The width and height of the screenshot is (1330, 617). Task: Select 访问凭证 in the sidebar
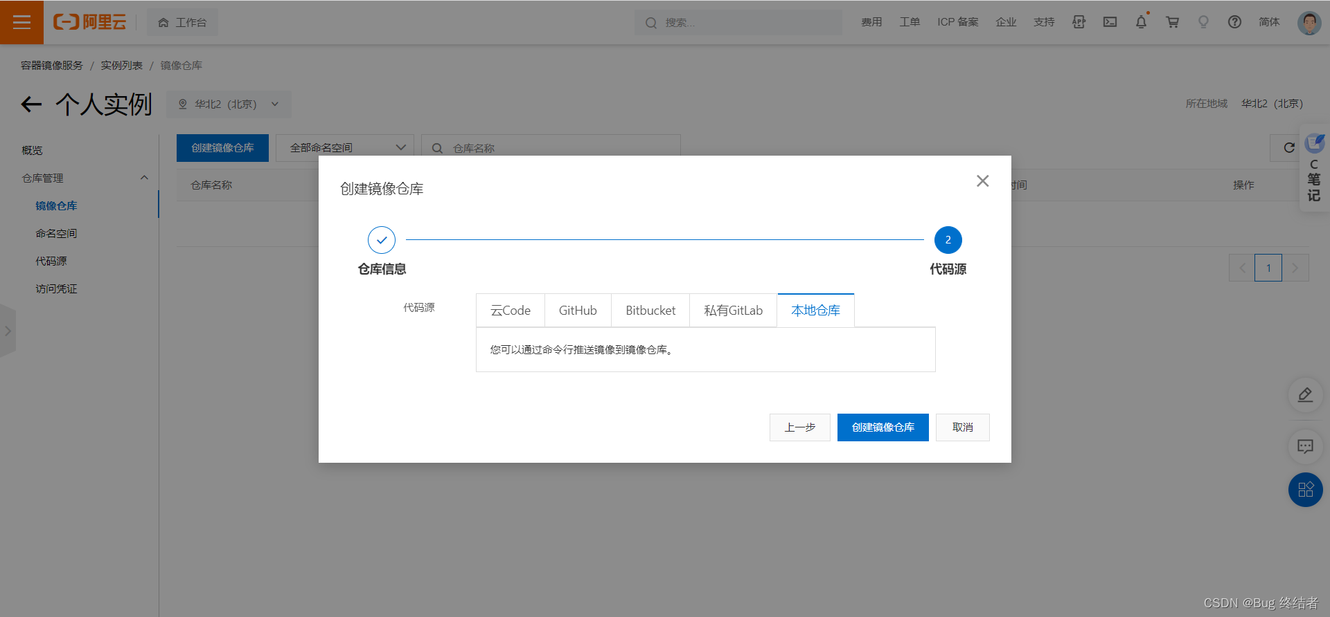pos(56,288)
